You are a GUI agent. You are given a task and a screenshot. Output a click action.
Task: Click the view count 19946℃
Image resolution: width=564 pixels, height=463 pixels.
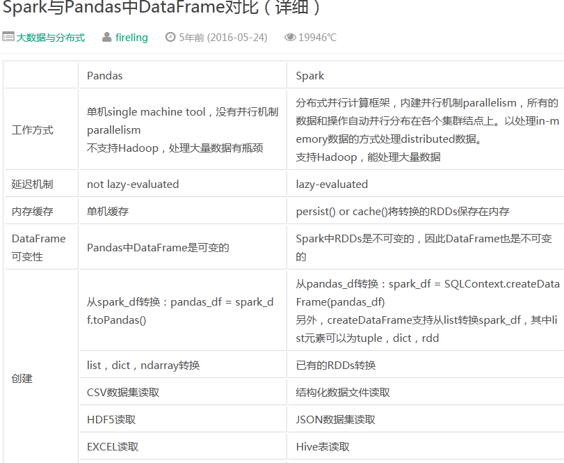click(318, 38)
